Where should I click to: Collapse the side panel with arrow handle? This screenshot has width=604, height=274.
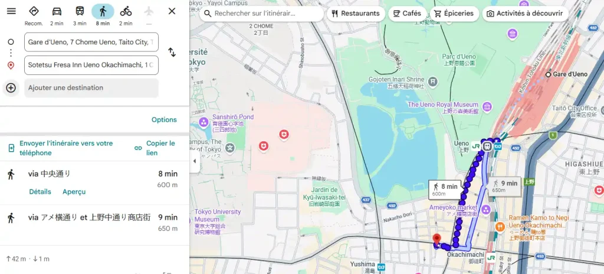[195, 161]
